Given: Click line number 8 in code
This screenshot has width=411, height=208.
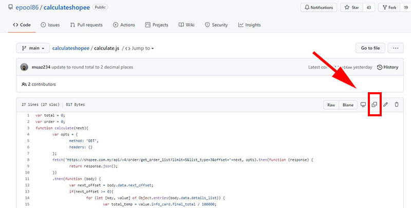Looking at the screenshot, I should click(28, 160).
